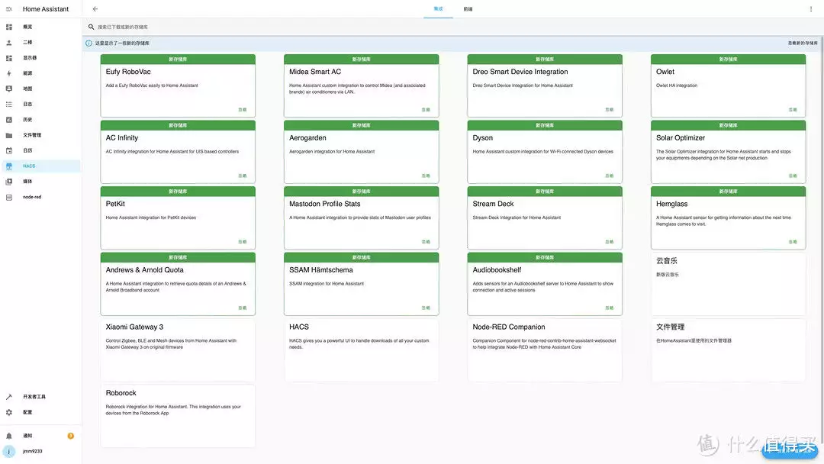The image size is (824, 464).
Task: Open the 媒体 media play icon
Action: tap(9, 182)
